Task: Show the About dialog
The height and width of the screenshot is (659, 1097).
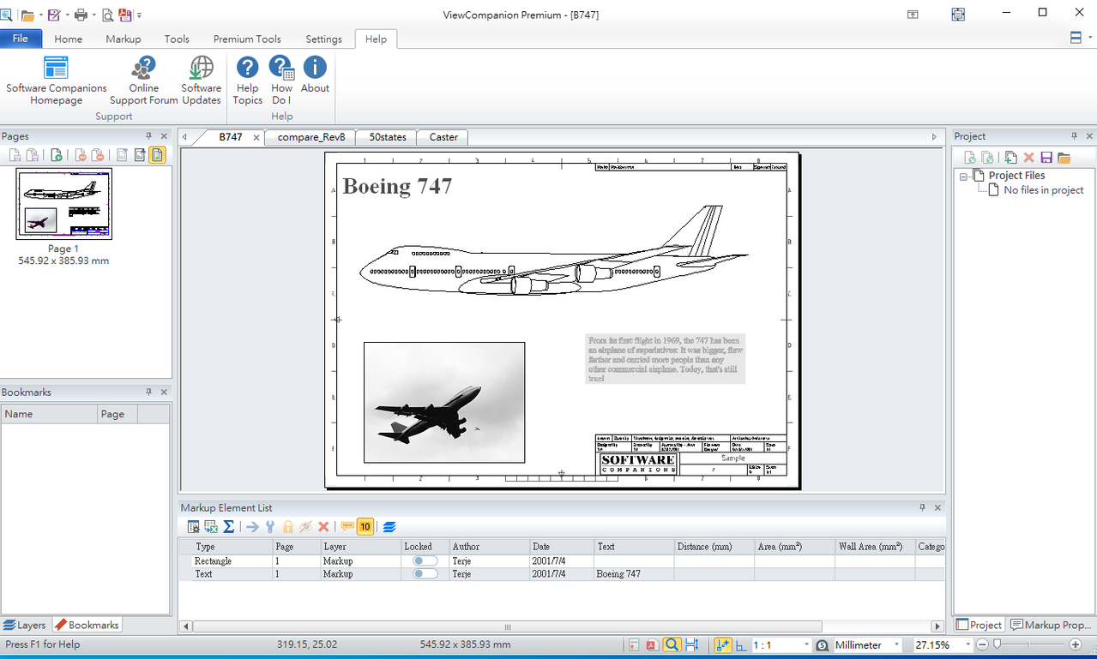Action: (x=315, y=75)
